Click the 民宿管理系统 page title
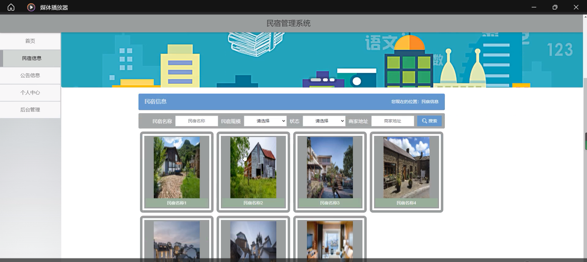This screenshot has height=262, width=587. tap(288, 23)
